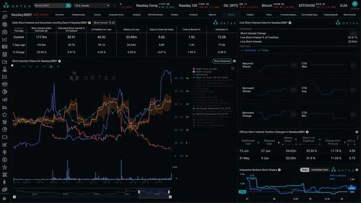361x203 pixels.
Task: Toggle Dividends series in the legend
Action: click(200, 74)
